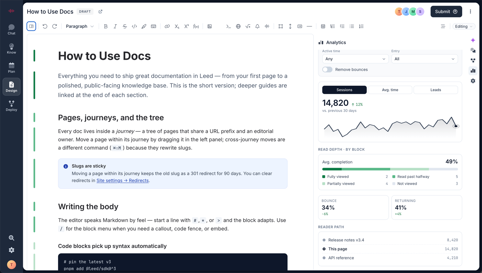The width and height of the screenshot is (482, 273).
Task: Open the comments panel in right rail
Action: pyautogui.click(x=473, y=50)
